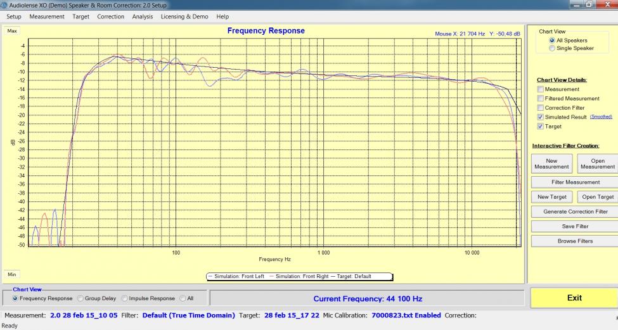618x330 pixels.
Task: Click the New Measurement button
Action: click(x=551, y=163)
